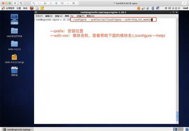
Task: Select the redis-4.0.11 folder icon
Action: point(14,46)
